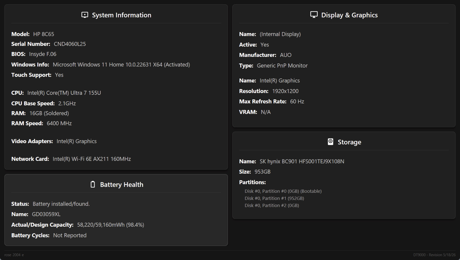The image size is (460, 260).
Task: Click Max Refresh Rate 60 Hz value
Action: click(297, 101)
